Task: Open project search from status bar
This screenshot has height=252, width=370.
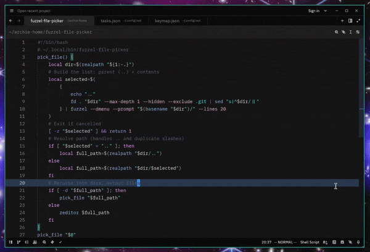Action: [x=43, y=242]
